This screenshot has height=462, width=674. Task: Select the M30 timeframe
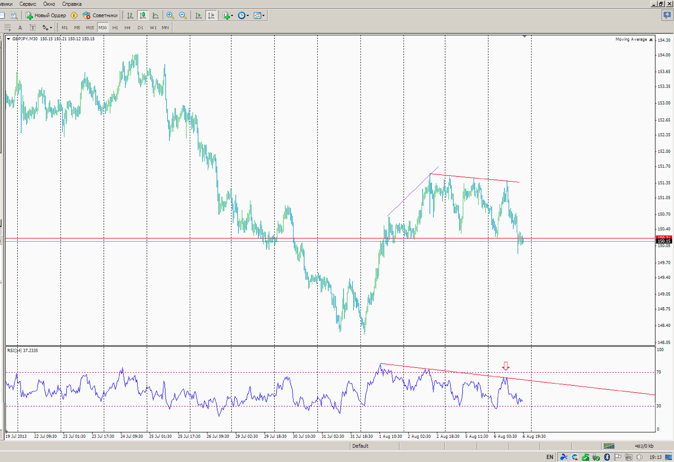coord(102,28)
